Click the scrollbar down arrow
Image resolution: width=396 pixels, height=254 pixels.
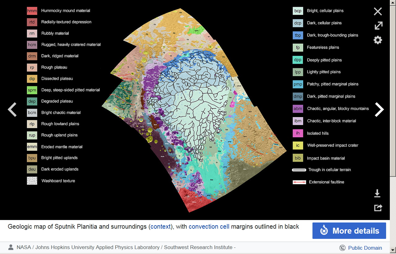[x=393, y=250]
